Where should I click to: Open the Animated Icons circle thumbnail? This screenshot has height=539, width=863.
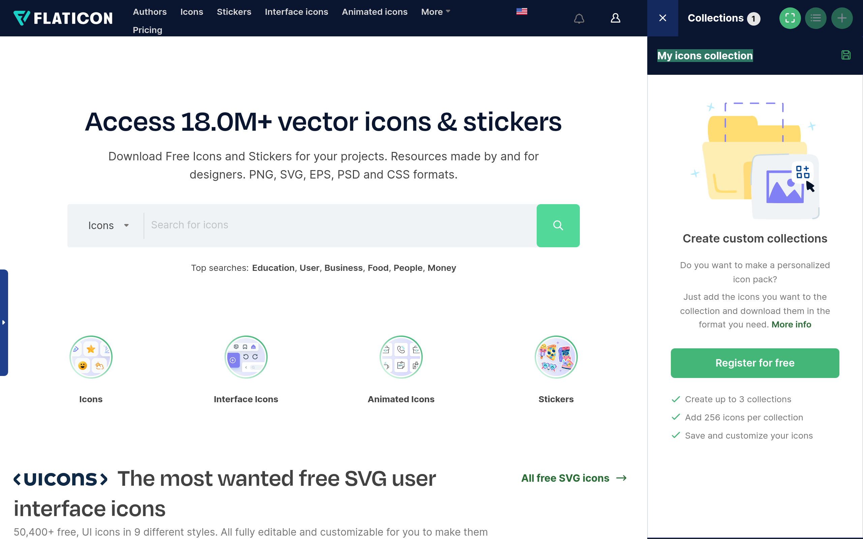click(x=401, y=357)
